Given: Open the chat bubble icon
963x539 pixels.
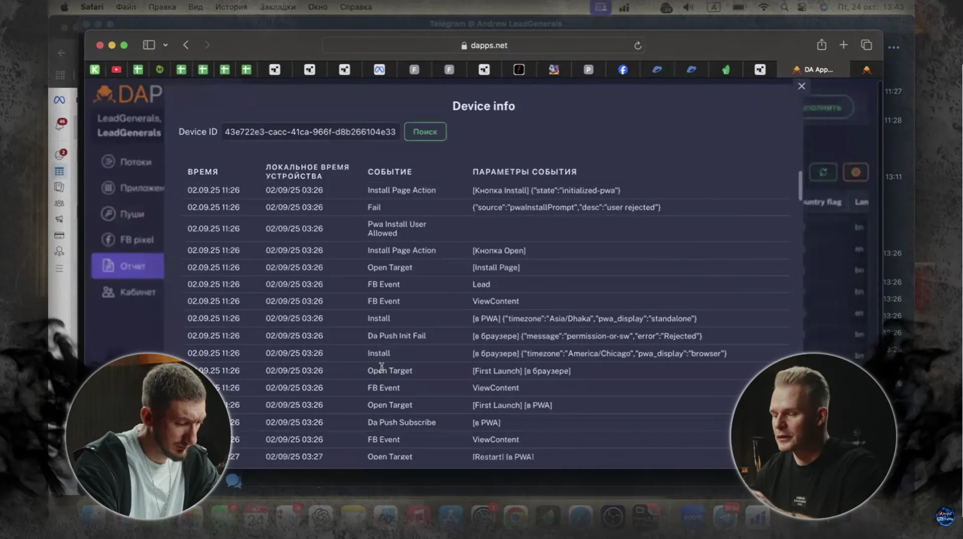Looking at the screenshot, I should 233,481.
